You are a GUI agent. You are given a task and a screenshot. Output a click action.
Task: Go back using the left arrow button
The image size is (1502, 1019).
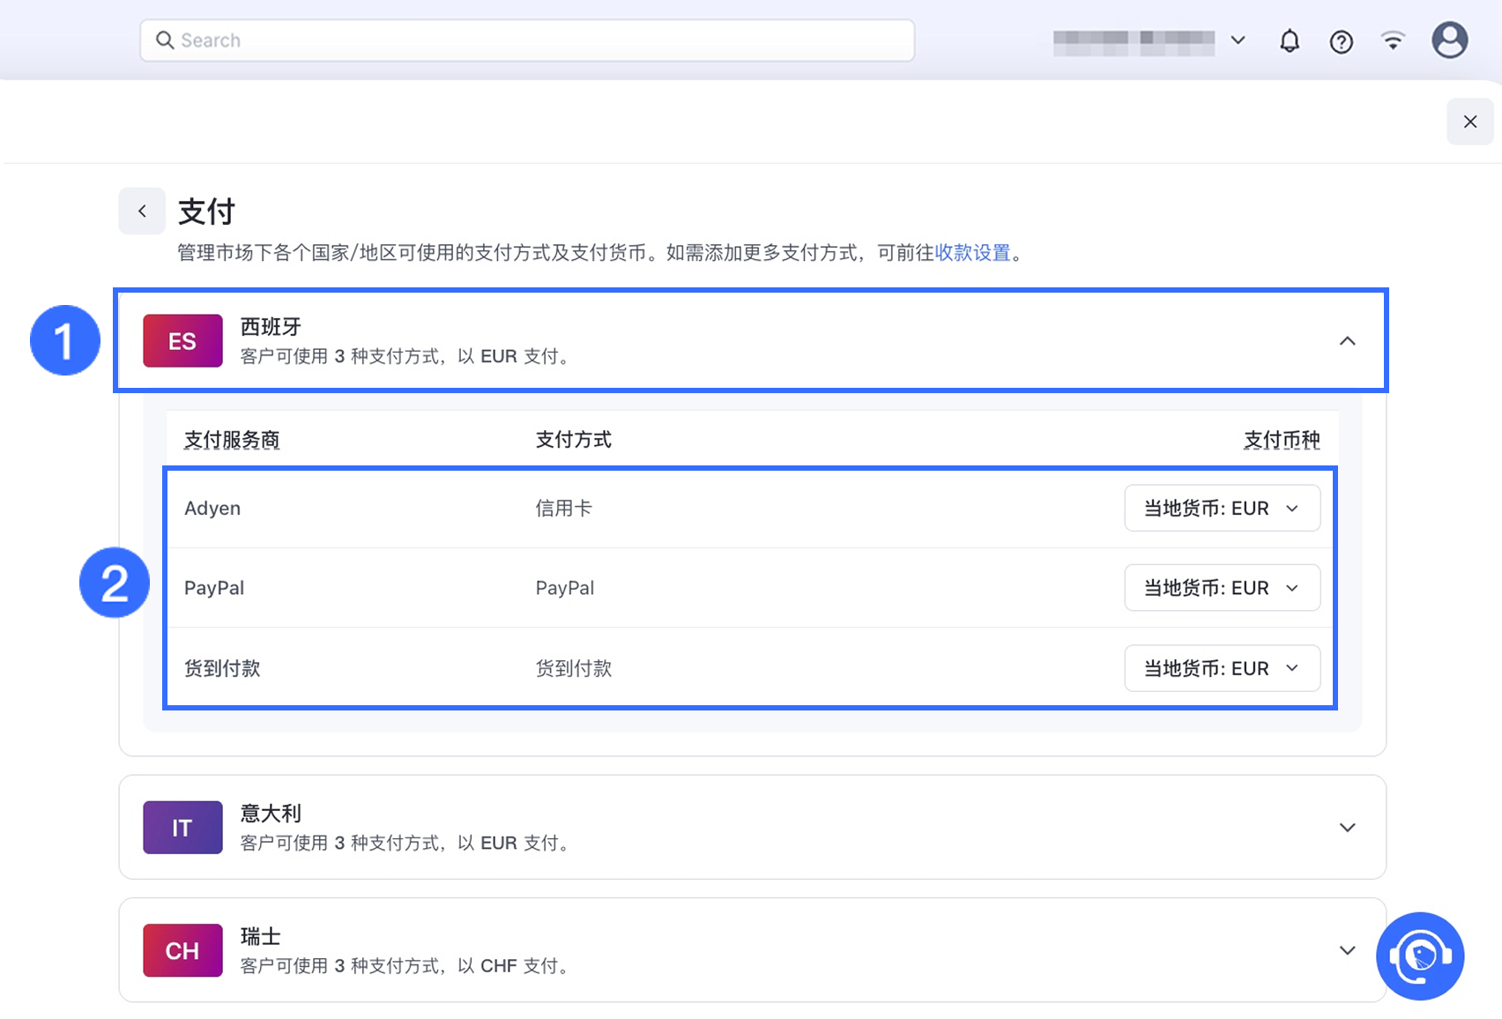(x=142, y=211)
